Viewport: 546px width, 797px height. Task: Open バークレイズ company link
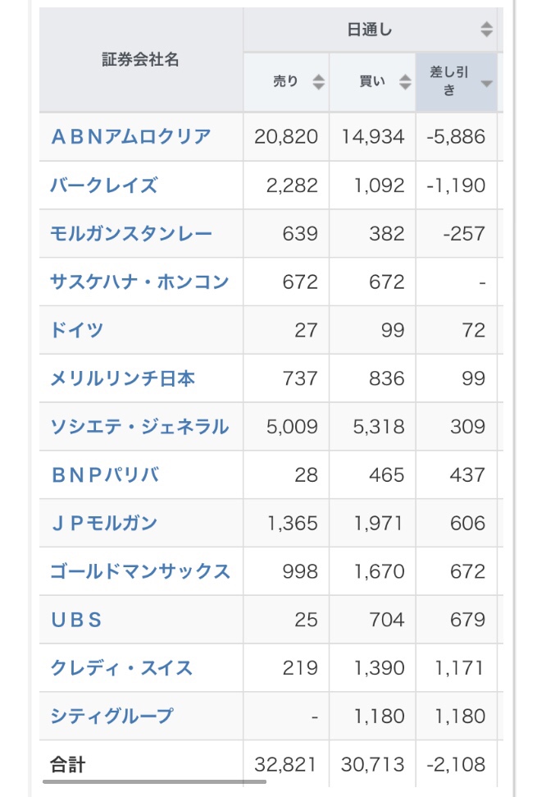(104, 185)
